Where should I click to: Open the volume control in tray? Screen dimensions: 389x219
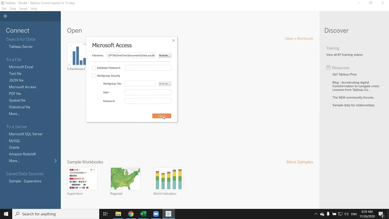[x=346, y=214]
